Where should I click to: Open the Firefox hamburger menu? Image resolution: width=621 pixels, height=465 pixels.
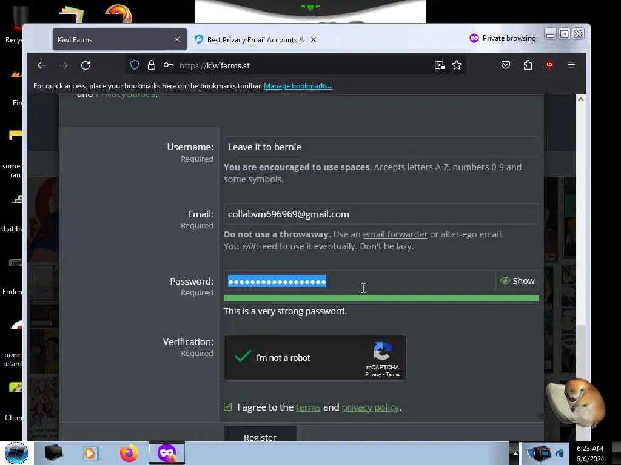point(571,64)
